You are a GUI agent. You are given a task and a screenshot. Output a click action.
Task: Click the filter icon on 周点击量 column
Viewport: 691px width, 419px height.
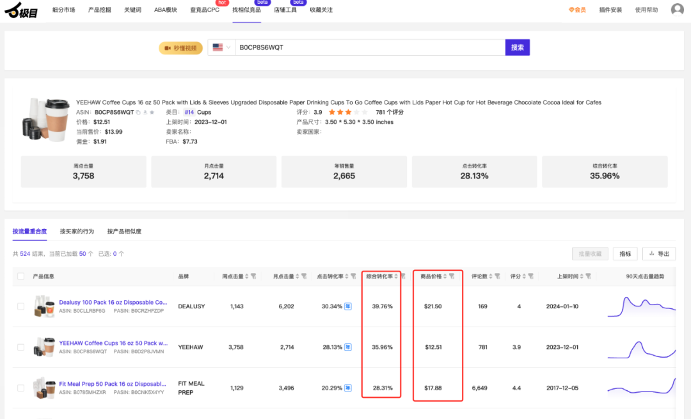pyautogui.click(x=253, y=276)
